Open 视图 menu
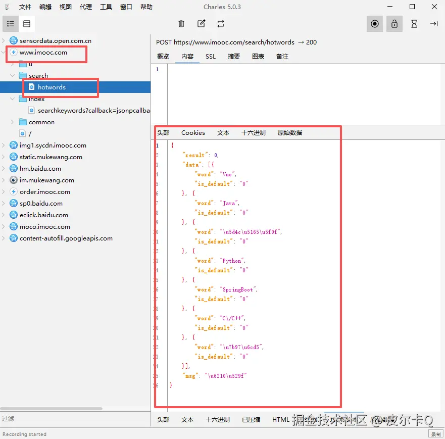This screenshot has width=445, height=439. [66, 7]
